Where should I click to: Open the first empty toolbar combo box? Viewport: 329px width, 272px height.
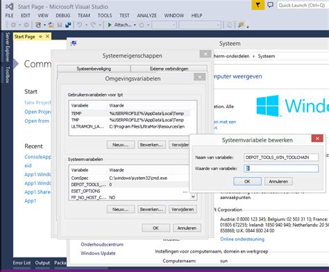tap(164, 25)
